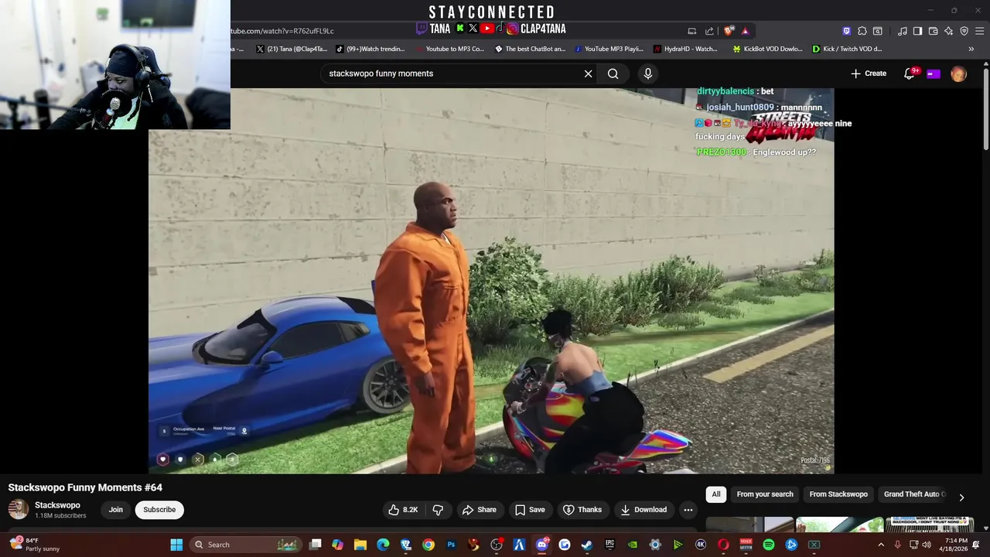Start voice search with microphone icon

click(x=648, y=73)
